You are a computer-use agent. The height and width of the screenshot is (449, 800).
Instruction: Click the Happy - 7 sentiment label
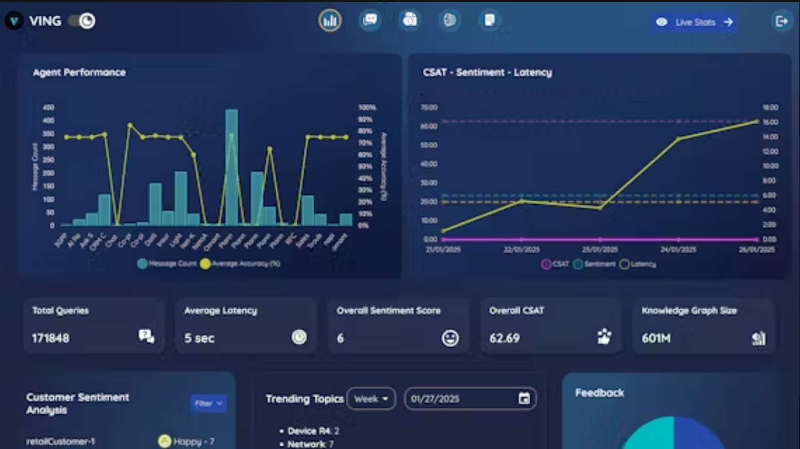point(194,442)
